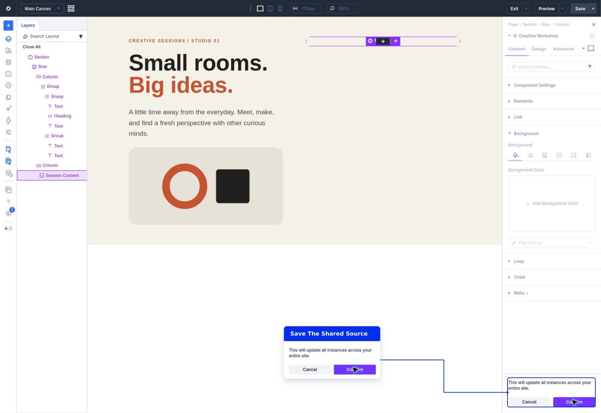Open the Main Canvas dropdown

(42, 8)
